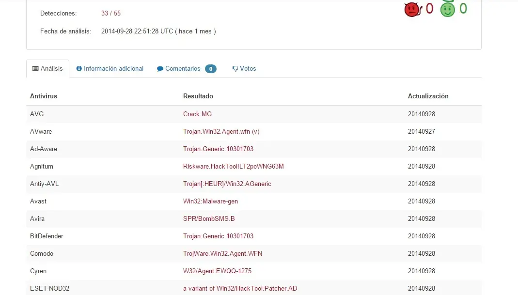Switch to Información adicional tab
Image resolution: width=518 pixels, height=295 pixels.
click(x=110, y=69)
